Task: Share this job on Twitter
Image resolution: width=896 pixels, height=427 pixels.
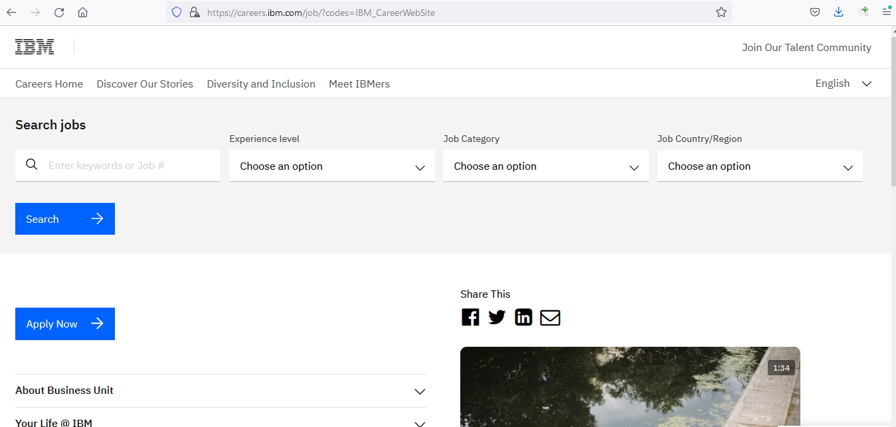Action: click(x=497, y=317)
